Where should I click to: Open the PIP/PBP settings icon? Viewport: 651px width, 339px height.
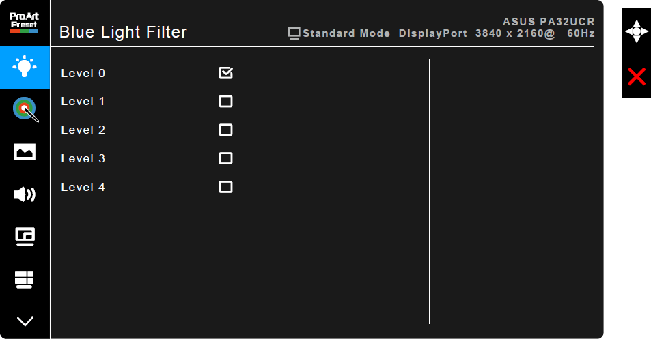pyautogui.click(x=25, y=237)
